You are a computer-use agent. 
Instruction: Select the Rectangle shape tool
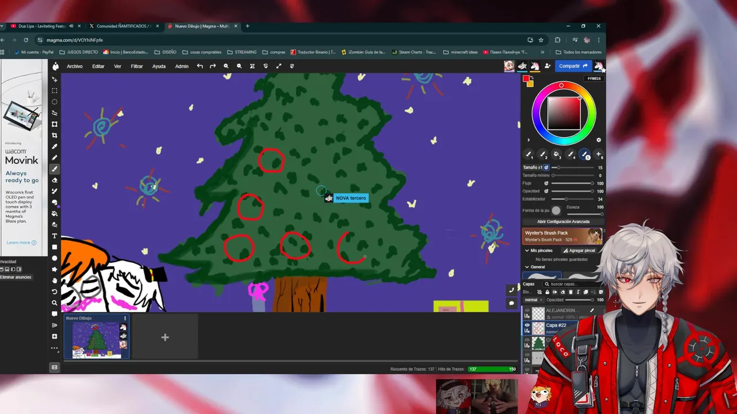(55, 247)
